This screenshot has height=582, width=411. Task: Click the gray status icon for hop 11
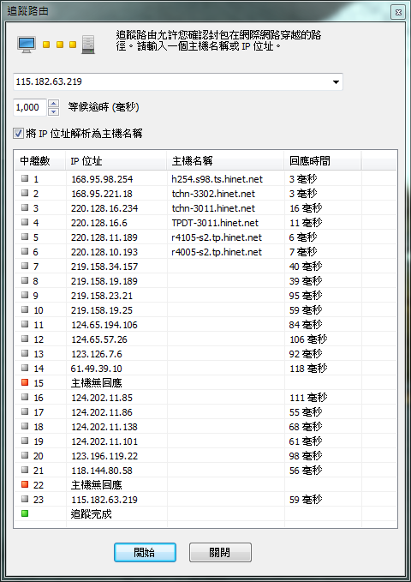click(25, 324)
